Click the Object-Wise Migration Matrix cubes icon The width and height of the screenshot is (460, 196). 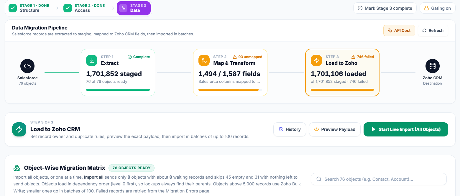17,168
